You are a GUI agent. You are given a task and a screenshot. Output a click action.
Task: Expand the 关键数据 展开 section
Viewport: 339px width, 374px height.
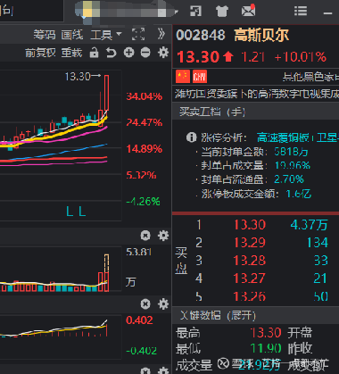tap(218, 315)
